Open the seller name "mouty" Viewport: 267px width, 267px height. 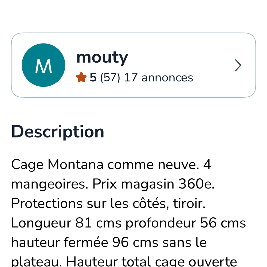click(x=102, y=58)
